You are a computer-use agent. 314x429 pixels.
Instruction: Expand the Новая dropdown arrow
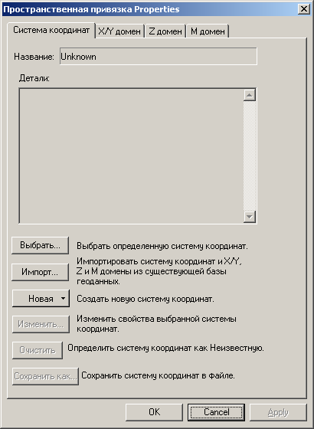coord(63,298)
